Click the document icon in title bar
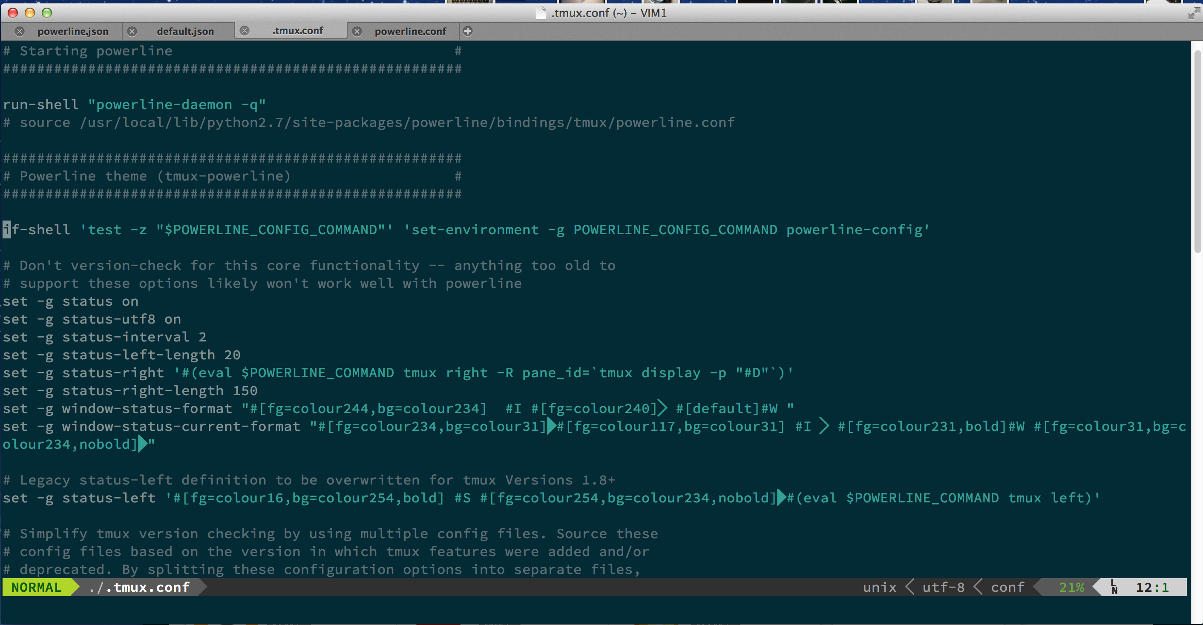This screenshot has width=1203, height=625. tap(541, 13)
